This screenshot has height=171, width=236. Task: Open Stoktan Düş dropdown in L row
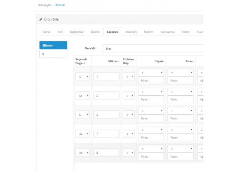(129, 115)
